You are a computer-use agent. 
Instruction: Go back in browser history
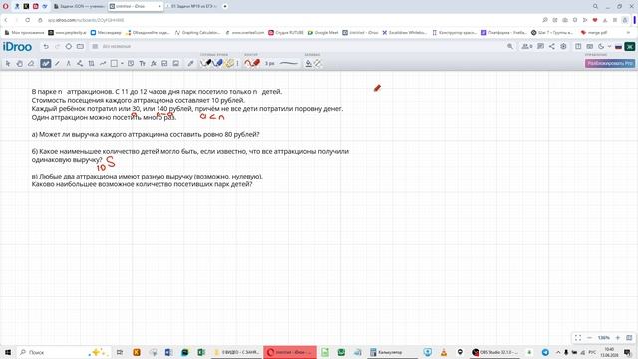tap(6, 20)
